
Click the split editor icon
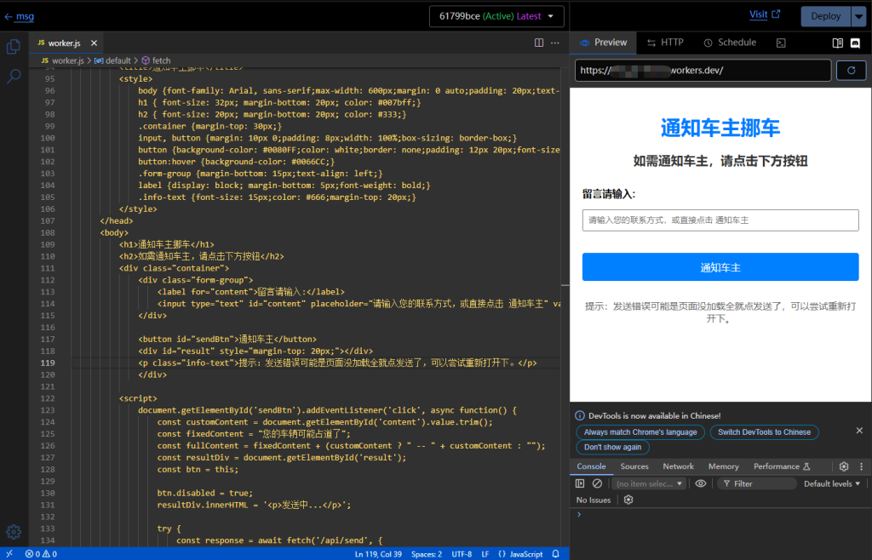tap(538, 43)
